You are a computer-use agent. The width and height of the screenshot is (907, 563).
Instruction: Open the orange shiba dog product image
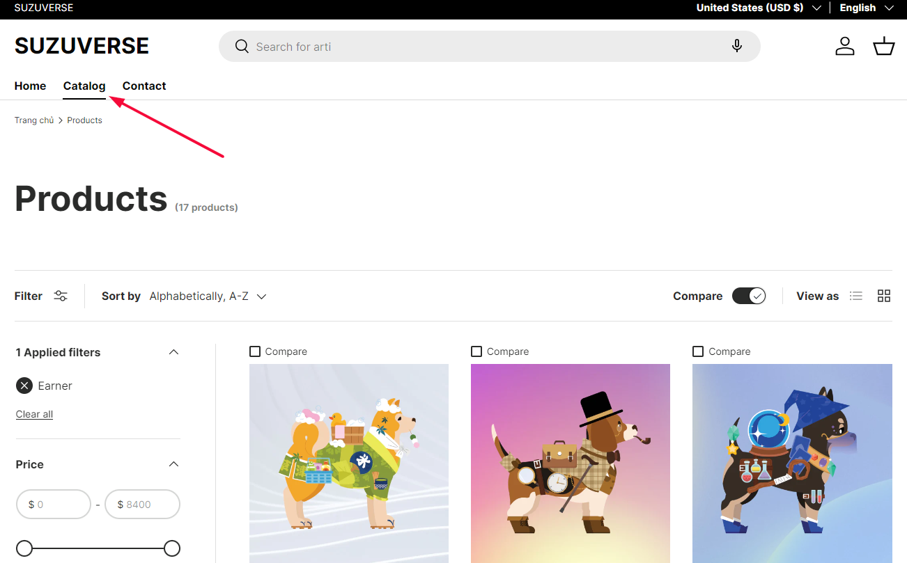[x=349, y=463]
